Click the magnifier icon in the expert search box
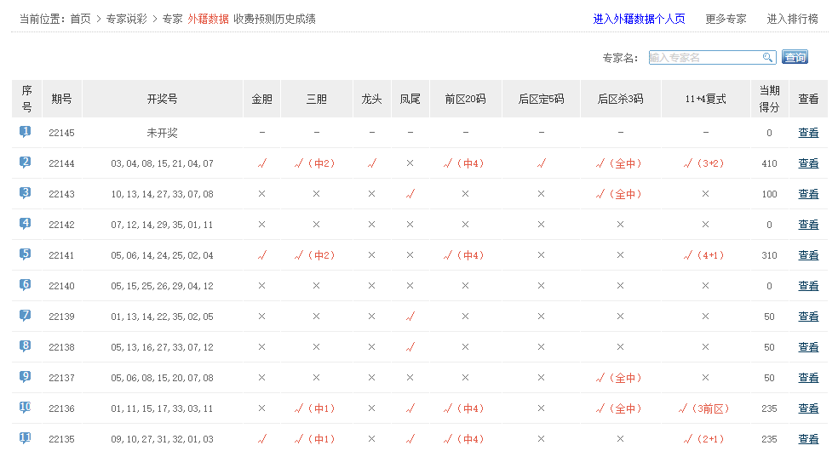The height and width of the screenshot is (451, 838). click(767, 57)
